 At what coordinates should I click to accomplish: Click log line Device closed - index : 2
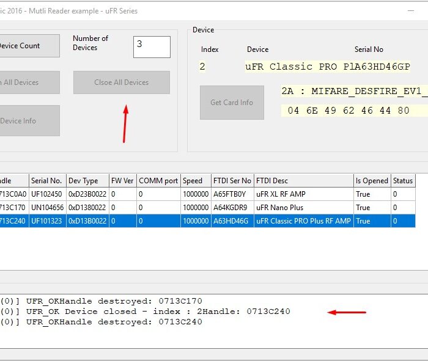tap(145, 312)
